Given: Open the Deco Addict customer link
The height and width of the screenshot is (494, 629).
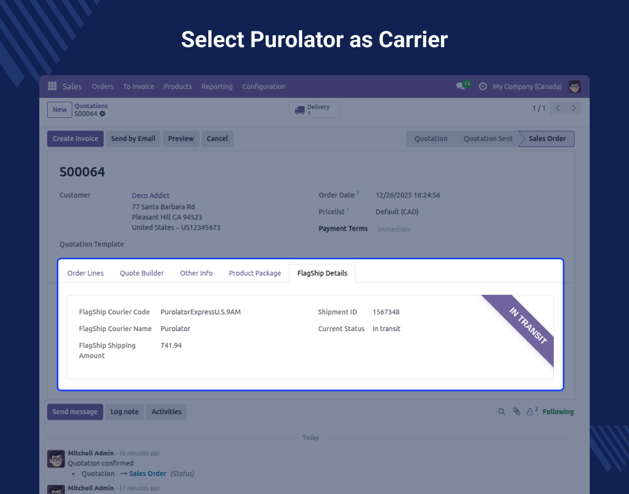Looking at the screenshot, I should click(x=151, y=195).
